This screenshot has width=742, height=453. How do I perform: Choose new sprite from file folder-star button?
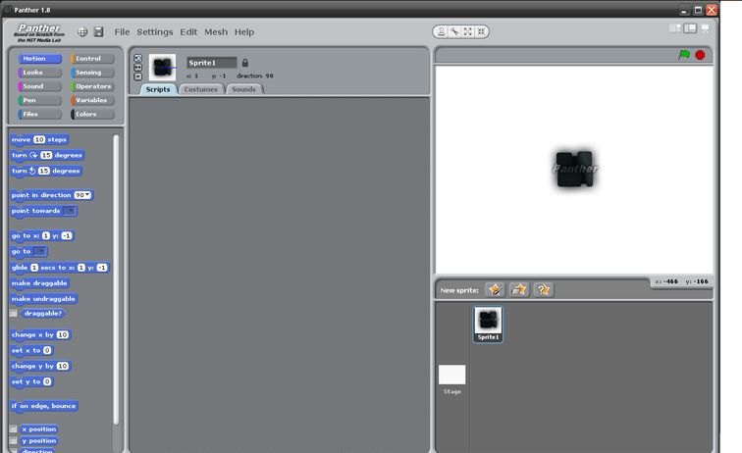519,289
